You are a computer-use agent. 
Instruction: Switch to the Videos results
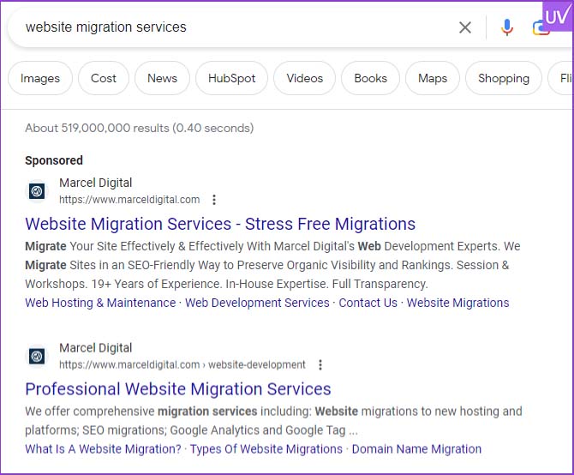[304, 78]
